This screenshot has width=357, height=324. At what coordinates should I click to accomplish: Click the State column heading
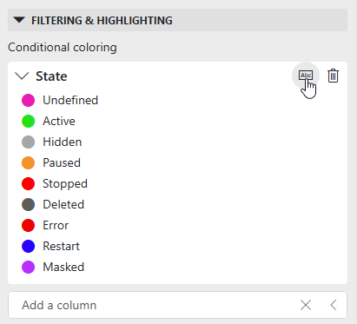pyautogui.click(x=51, y=76)
